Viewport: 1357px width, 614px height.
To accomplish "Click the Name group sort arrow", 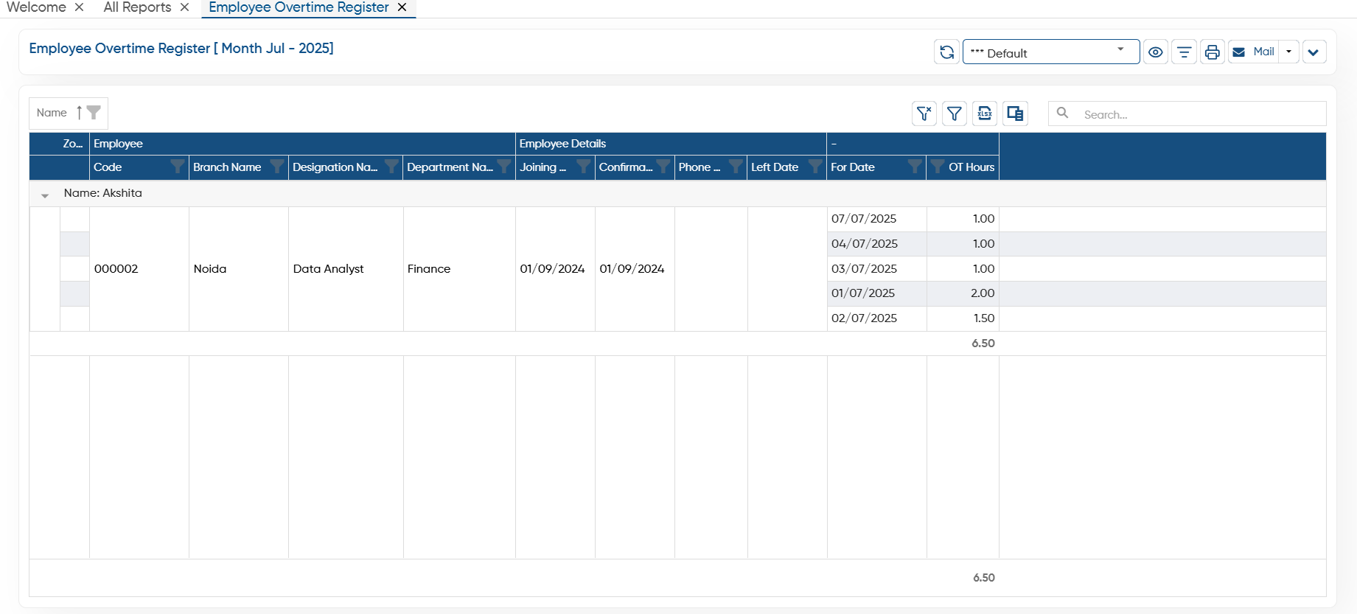I will pos(79,113).
